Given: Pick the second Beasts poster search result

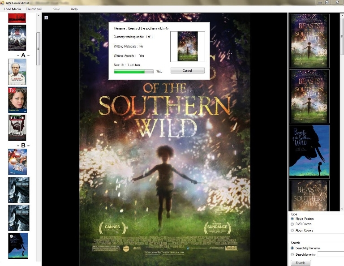Looking at the screenshot, I should coord(310,96).
